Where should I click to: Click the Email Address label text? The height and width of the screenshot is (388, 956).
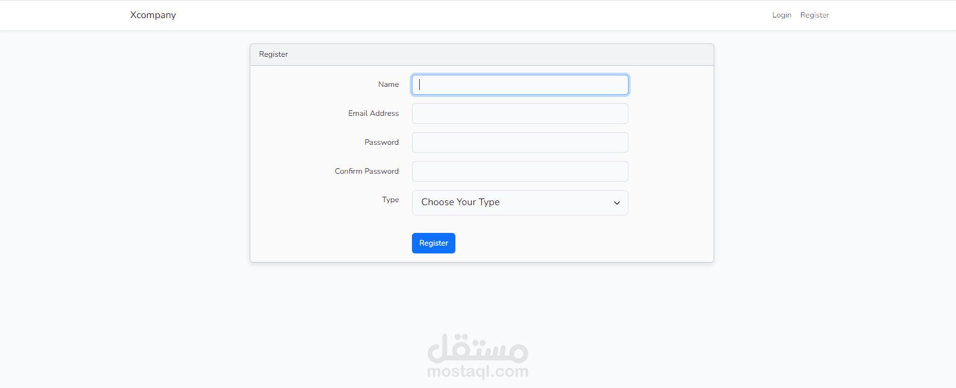[373, 113]
